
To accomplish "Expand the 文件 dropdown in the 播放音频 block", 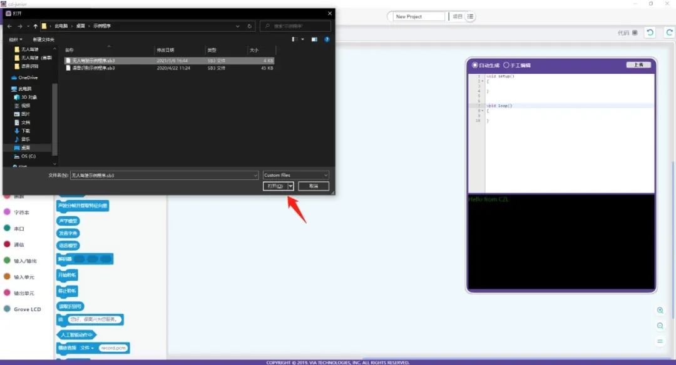I will pos(87,347).
